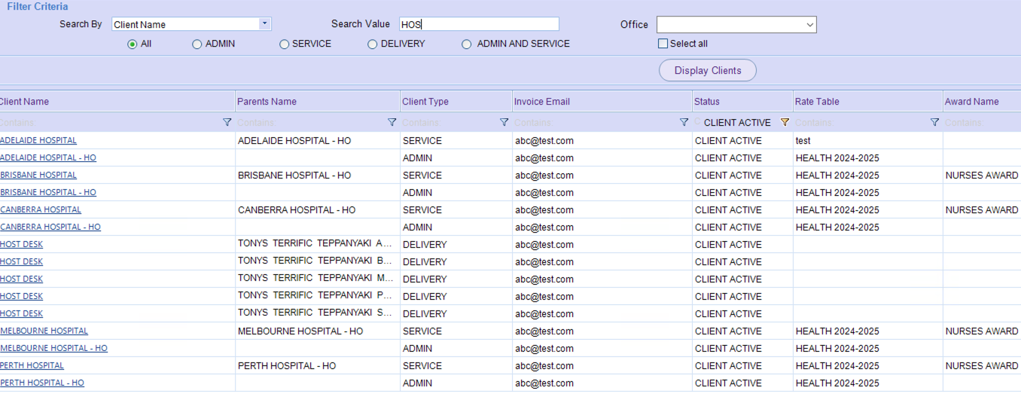Click active yellow Status filter icon

pos(785,122)
